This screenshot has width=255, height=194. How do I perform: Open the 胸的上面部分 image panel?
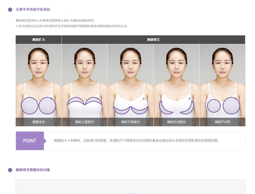(85, 85)
